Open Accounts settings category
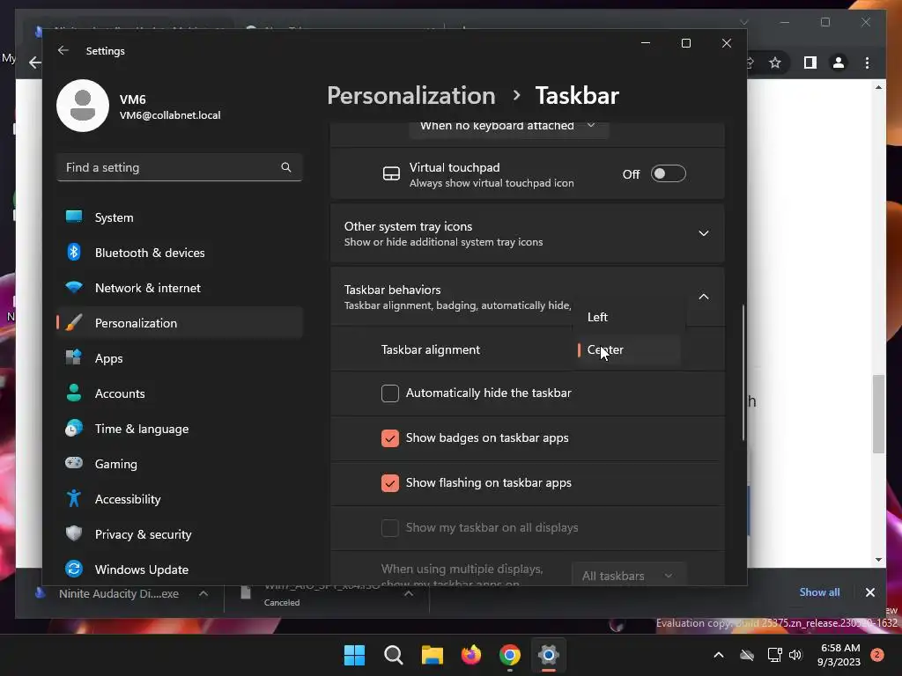The image size is (902, 676). tap(180, 393)
